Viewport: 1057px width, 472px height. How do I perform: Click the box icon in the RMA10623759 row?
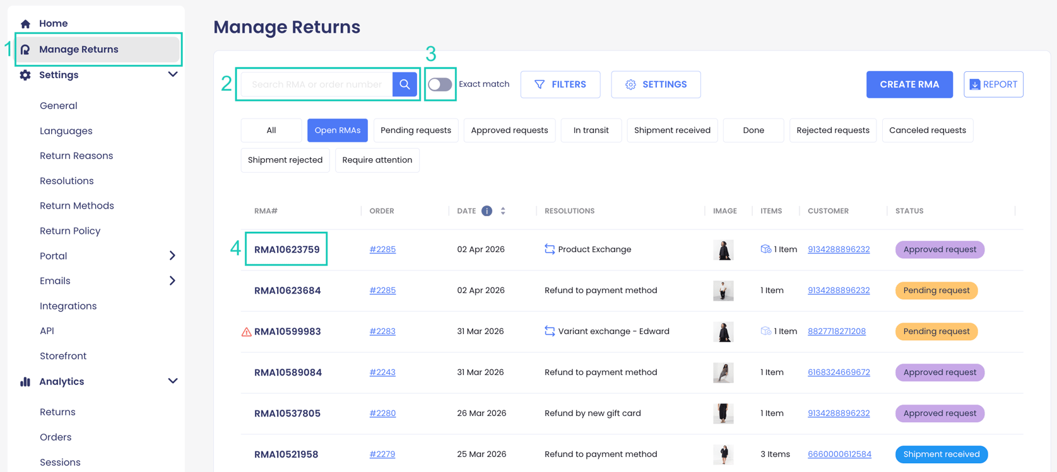click(x=765, y=250)
